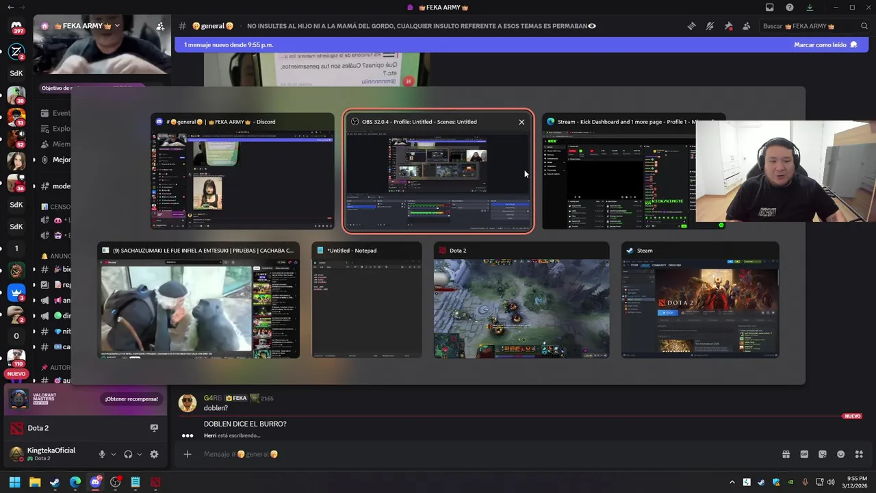Open Discord help question mark icon

[790, 8]
